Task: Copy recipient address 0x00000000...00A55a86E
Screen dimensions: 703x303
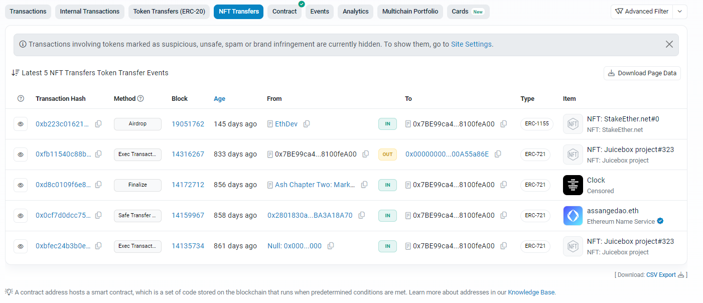Action: (498, 155)
